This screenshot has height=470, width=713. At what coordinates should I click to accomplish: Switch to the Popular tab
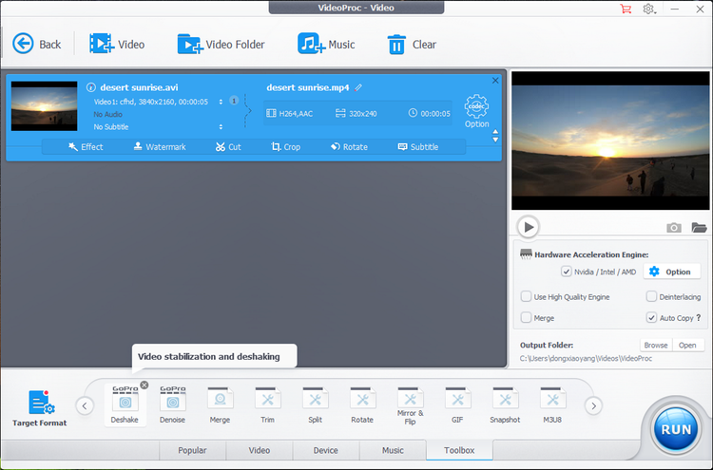click(192, 450)
